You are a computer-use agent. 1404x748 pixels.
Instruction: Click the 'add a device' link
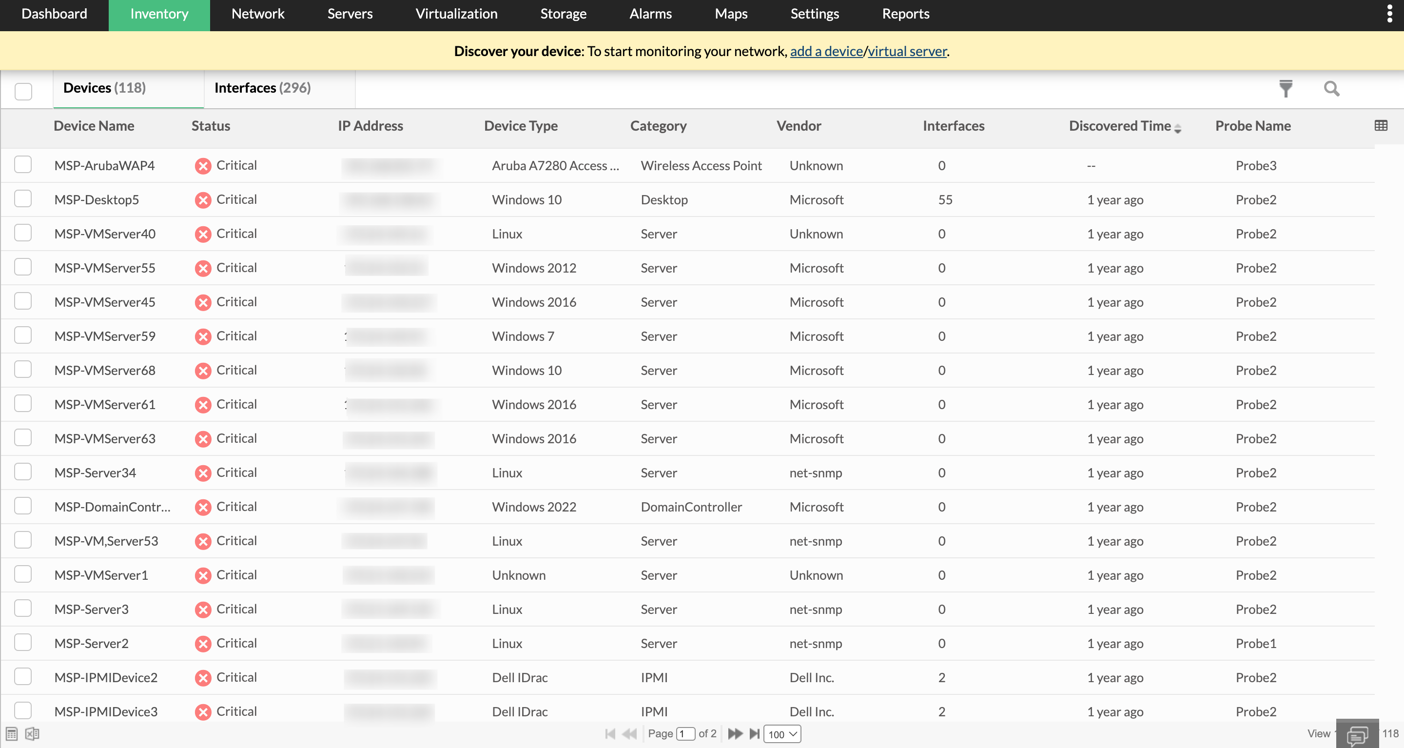tap(826, 51)
